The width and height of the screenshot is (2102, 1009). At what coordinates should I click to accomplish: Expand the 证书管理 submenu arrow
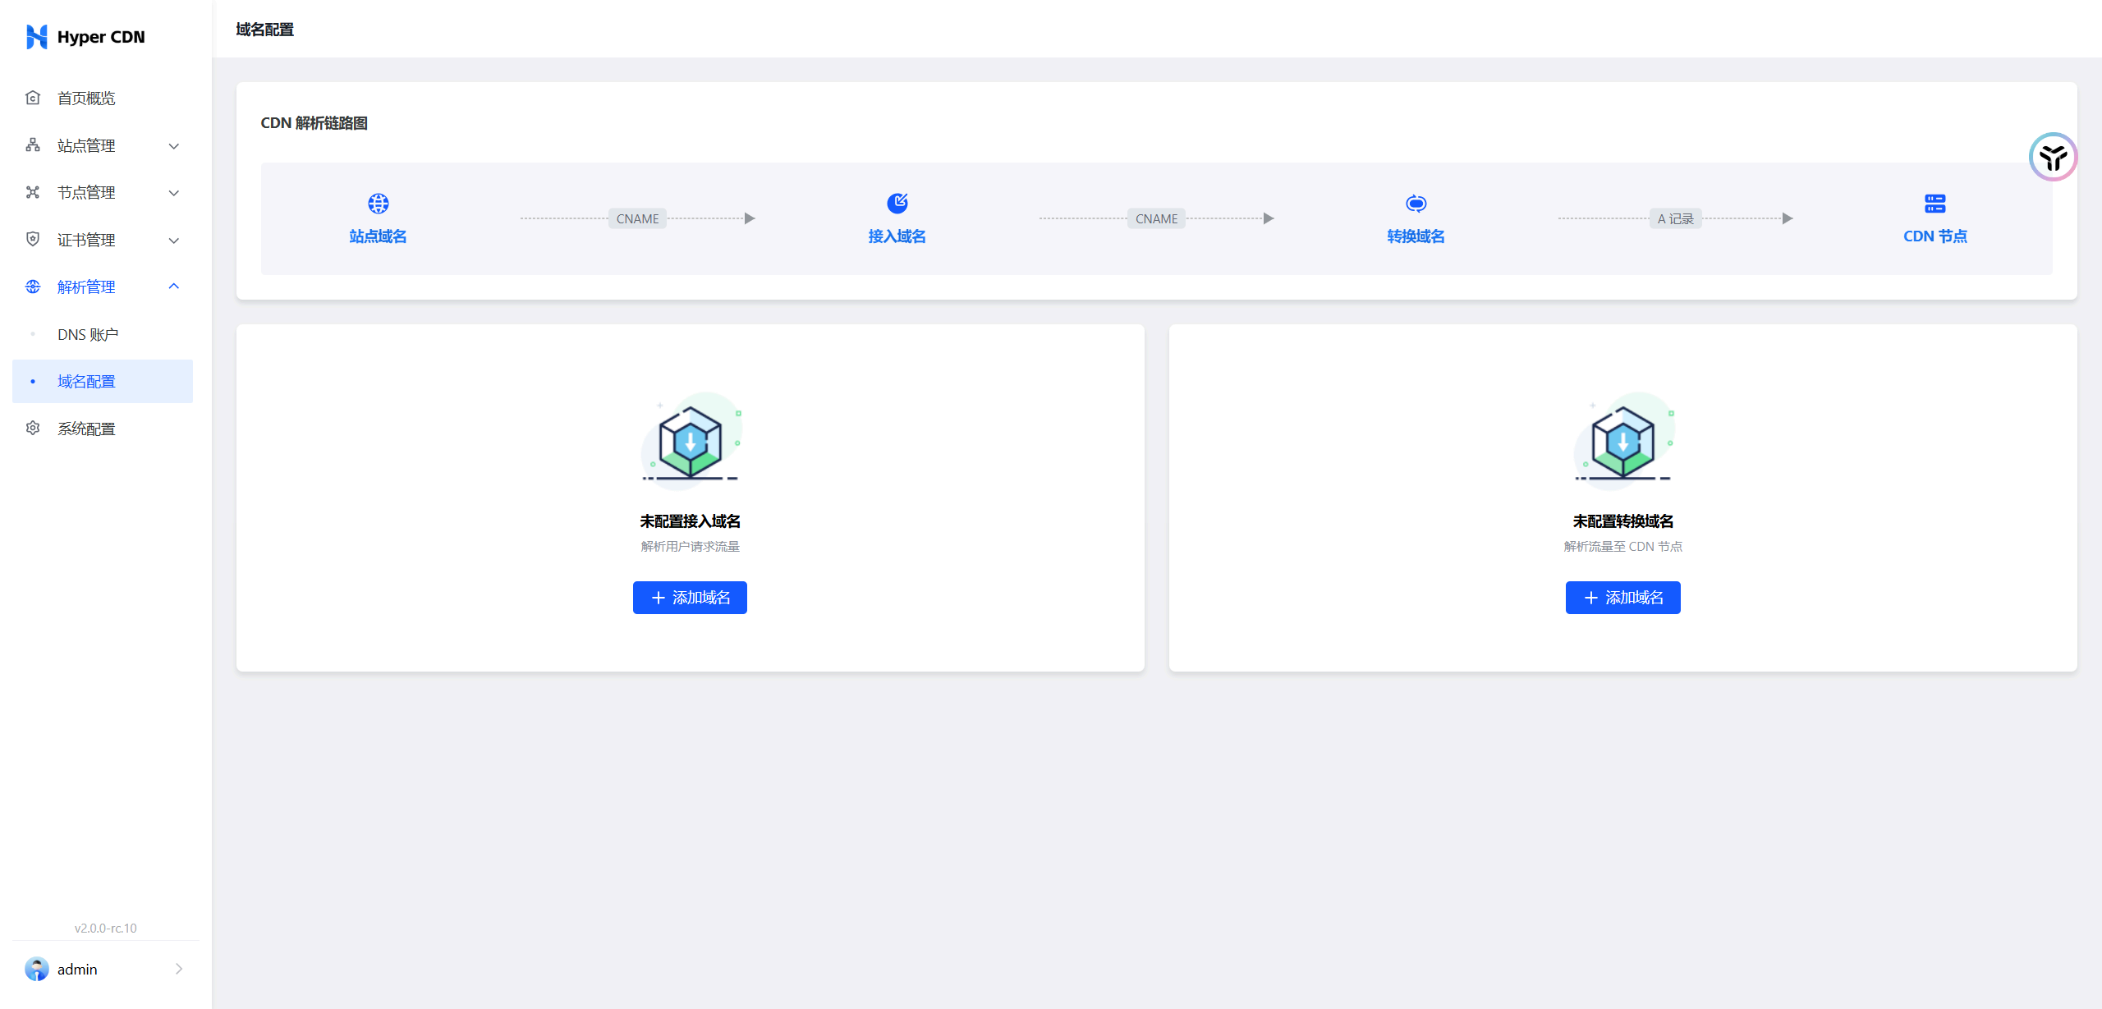174,241
